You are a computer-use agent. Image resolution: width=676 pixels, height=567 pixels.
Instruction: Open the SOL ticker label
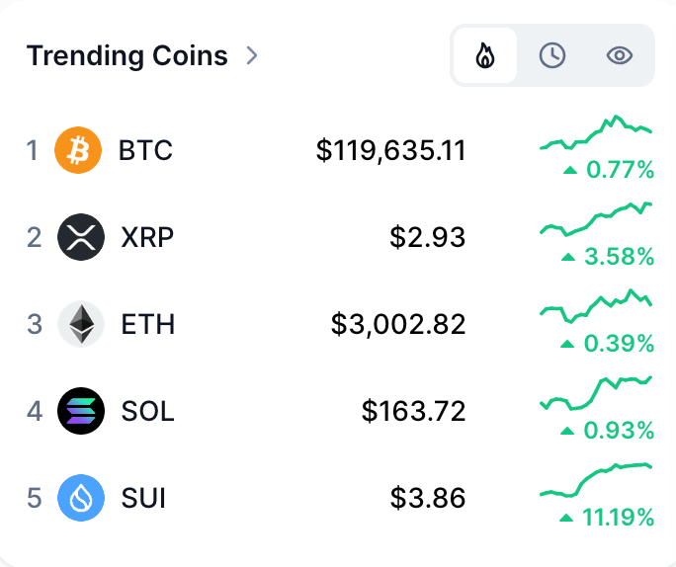148,411
